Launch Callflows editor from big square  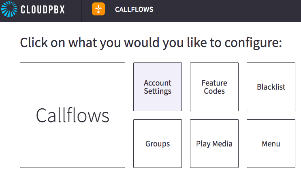pyautogui.click(x=73, y=115)
